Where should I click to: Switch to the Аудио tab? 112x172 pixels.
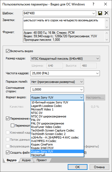26,160
